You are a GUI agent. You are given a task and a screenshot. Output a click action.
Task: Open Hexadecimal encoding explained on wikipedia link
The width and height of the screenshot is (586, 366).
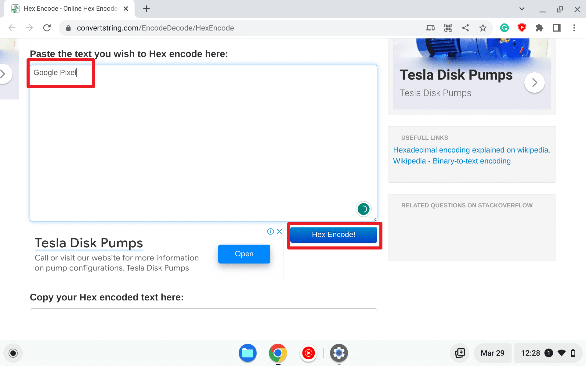click(472, 150)
